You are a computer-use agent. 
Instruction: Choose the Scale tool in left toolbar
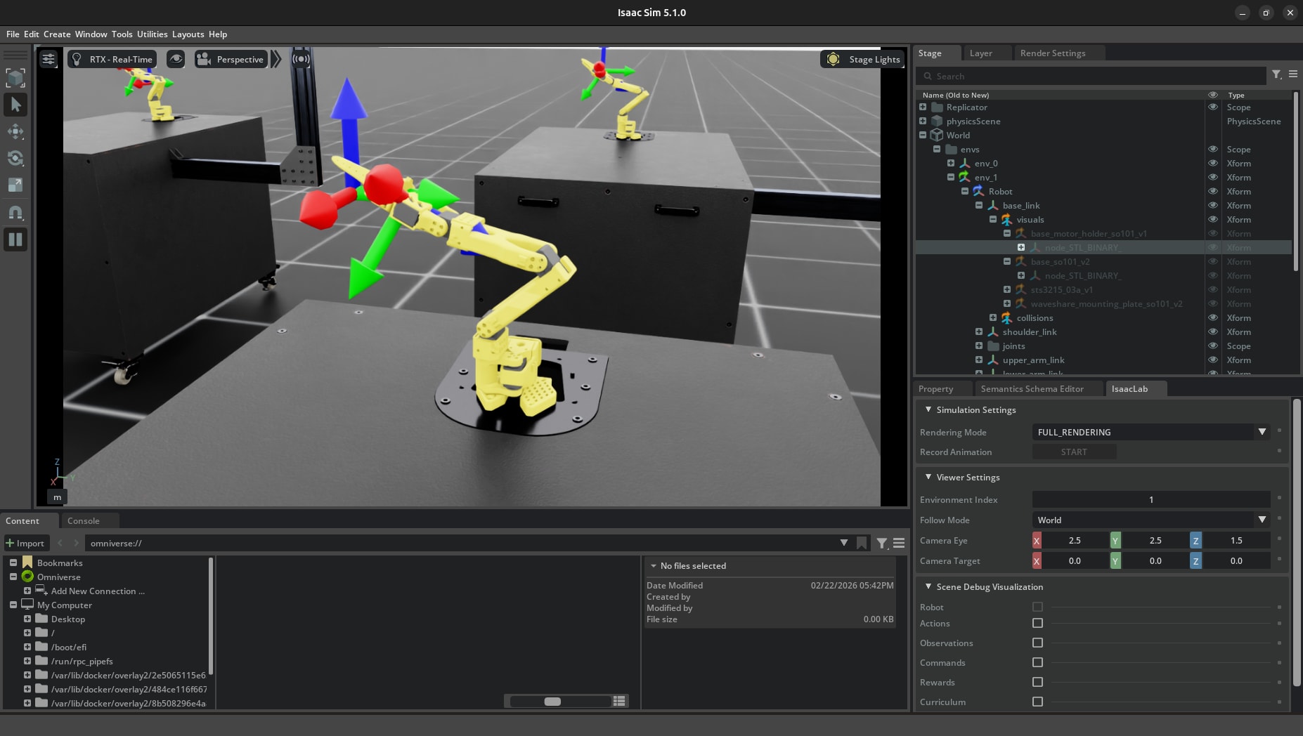click(x=15, y=185)
